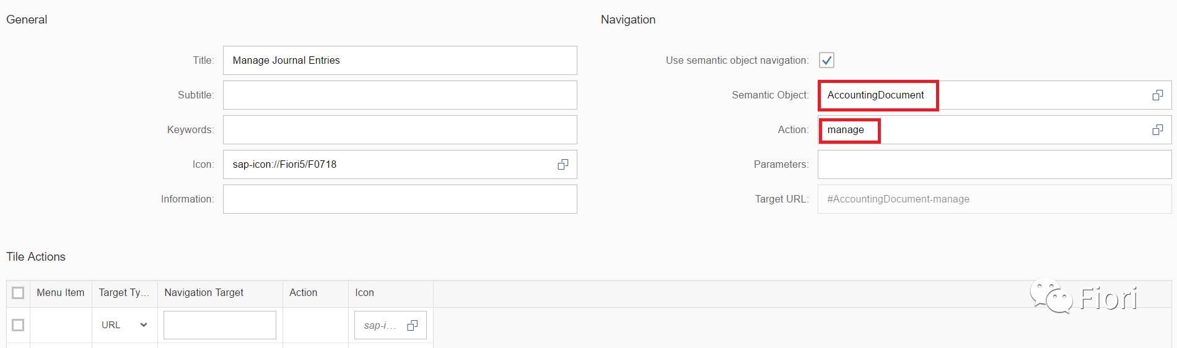Image resolution: width=1177 pixels, height=348 pixels.
Task: Click the Title input field
Action: (400, 60)
